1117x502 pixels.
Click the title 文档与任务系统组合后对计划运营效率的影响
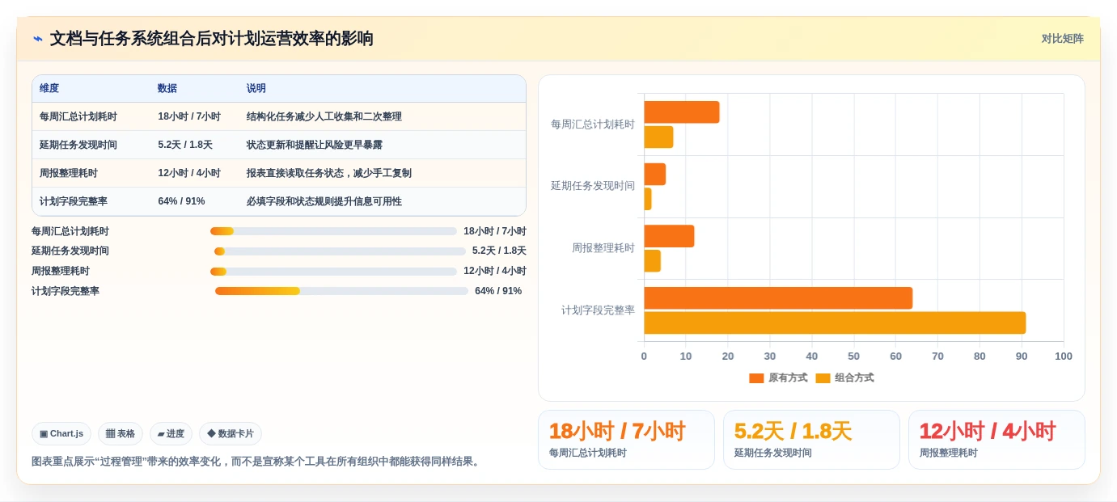[212, 39]
